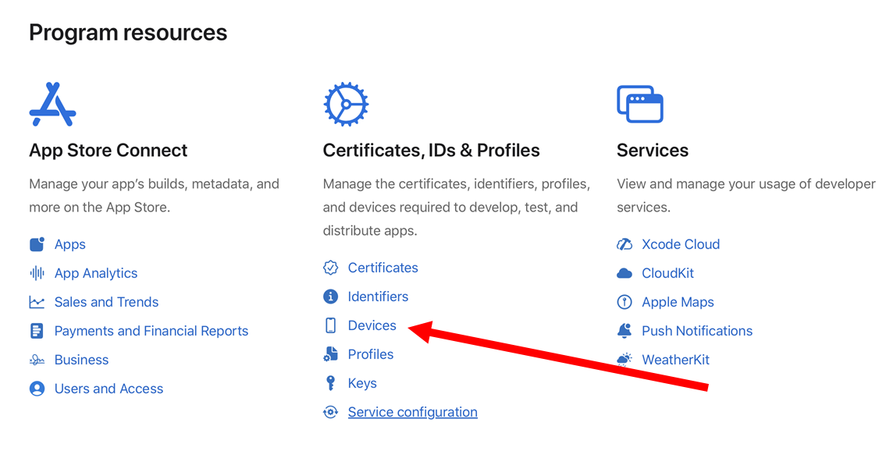Open the Apps link
The height and width of the screenshot is (451, 879).
(x=70, y=245)
